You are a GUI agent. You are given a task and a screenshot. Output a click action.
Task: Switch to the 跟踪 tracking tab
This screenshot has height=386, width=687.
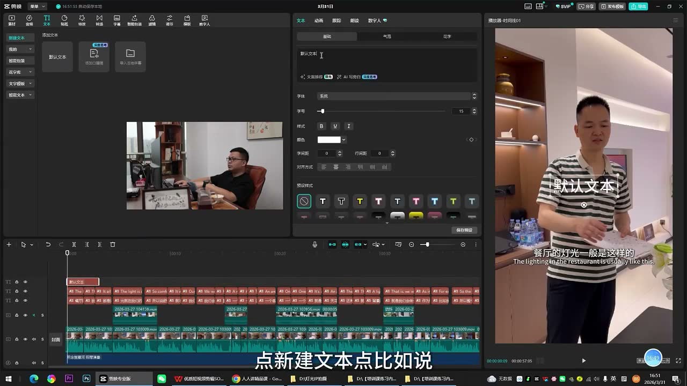point(337,20)
